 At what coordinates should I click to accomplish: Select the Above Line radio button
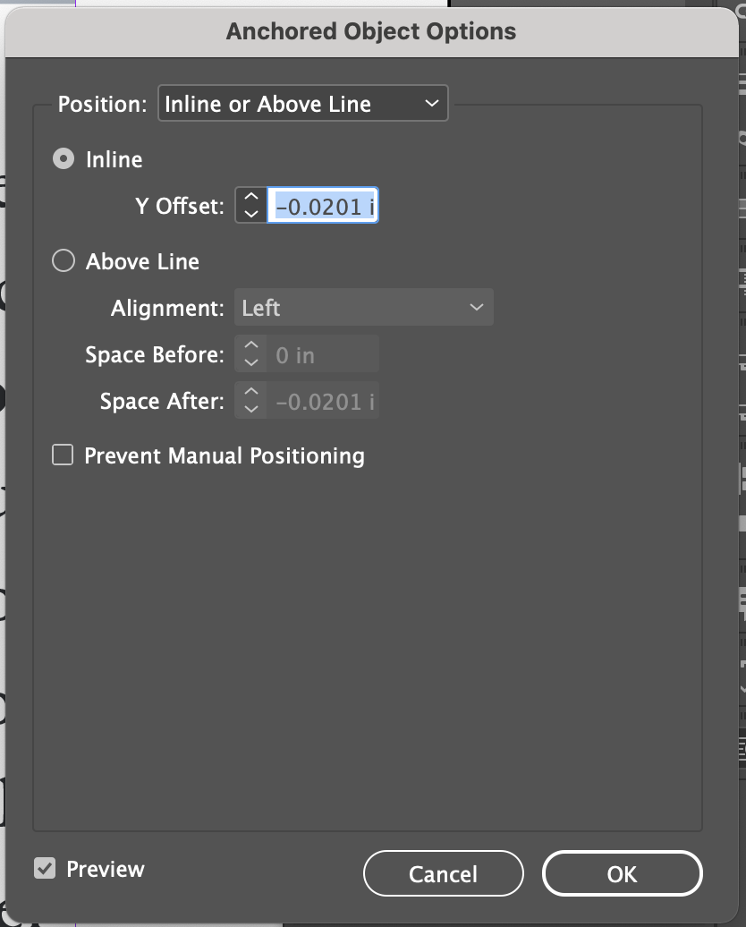tap(63, 260)
